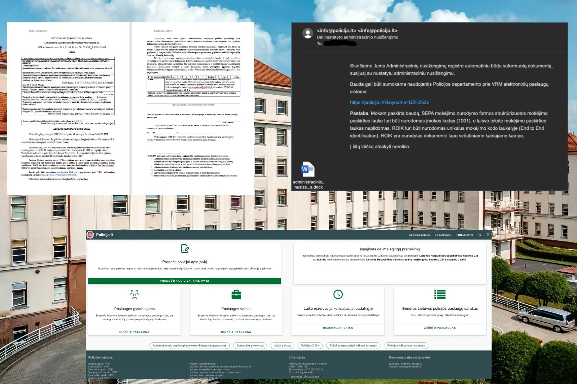This screenshot has height=384, width=577.
Task: Open Administracinių nusižengimų elektroninių paslaugų portalas pill
Action: pos(190,345)
